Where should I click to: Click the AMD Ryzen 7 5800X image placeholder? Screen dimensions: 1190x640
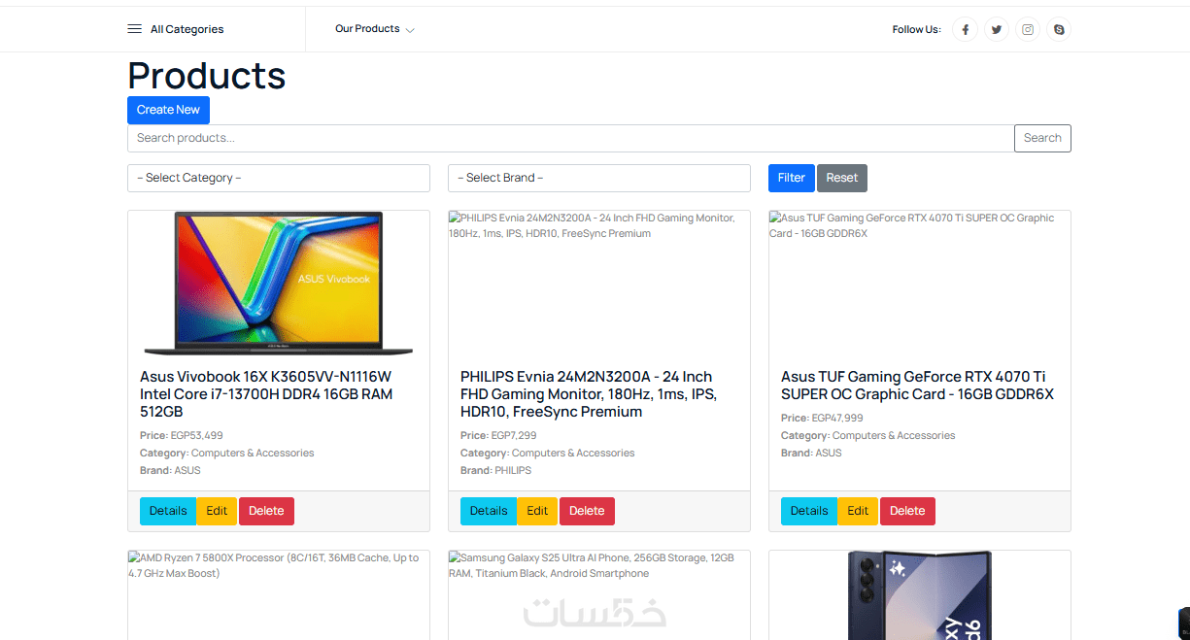tap(279, 594)
